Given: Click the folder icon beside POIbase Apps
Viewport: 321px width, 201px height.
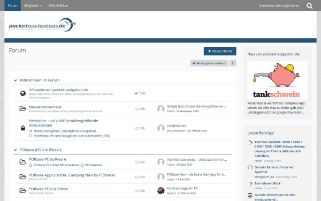Looking at the screenshot, I should pyautogui.click(x=22, y=176).
